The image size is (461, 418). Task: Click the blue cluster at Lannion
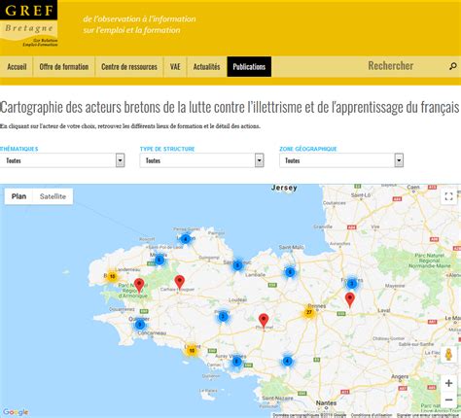(x=185, y=239)
